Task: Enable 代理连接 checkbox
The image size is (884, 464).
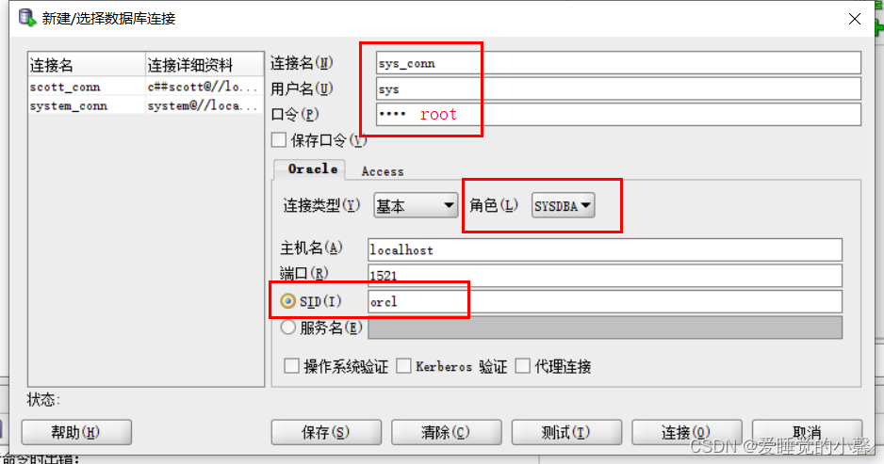Action: [523, 366]
